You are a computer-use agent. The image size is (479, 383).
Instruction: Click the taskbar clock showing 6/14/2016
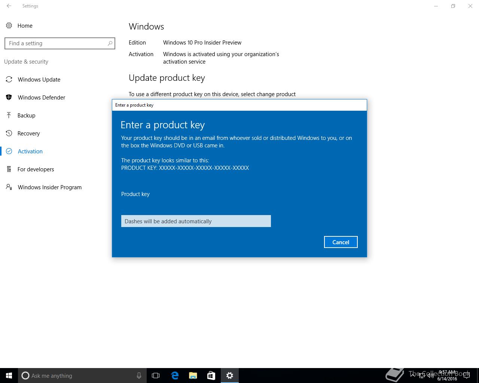447,376
